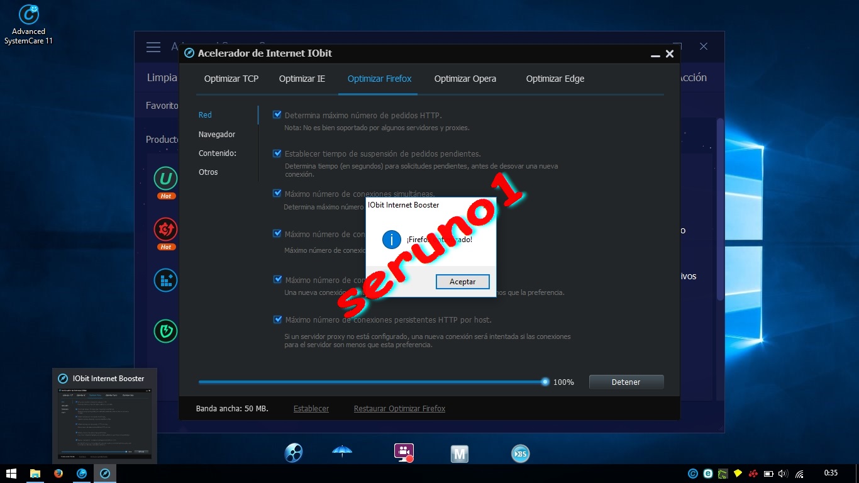Click the green IObit Uninstaller U icon
The width and height of the screenshot is (859, 483).
click(166, 179)
